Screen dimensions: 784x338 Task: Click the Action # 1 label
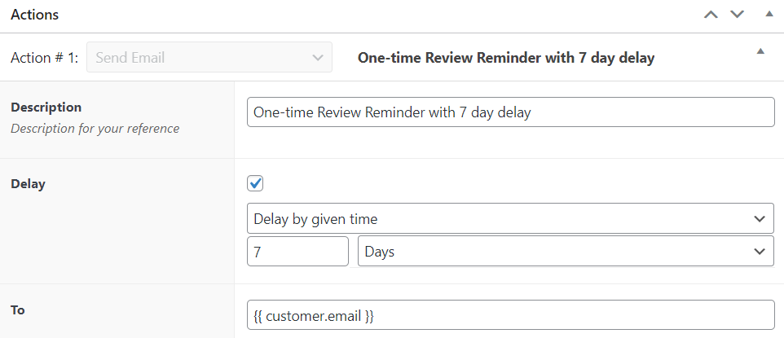[44, 58]
